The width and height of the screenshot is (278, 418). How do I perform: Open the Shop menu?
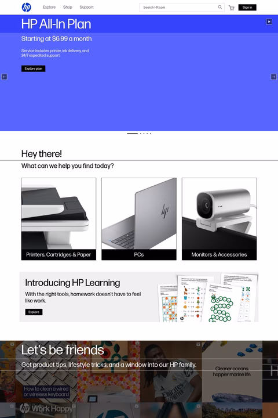click(x=68, y=7)
